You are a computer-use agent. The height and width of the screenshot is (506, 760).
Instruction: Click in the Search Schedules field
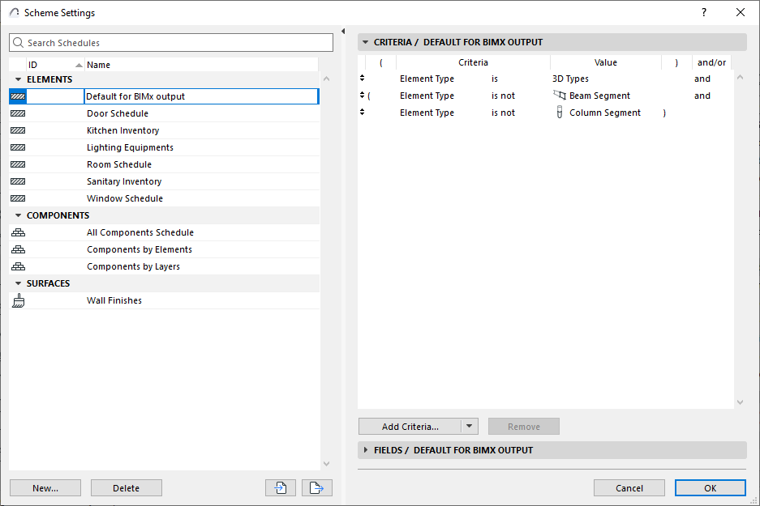pos(171,43)
